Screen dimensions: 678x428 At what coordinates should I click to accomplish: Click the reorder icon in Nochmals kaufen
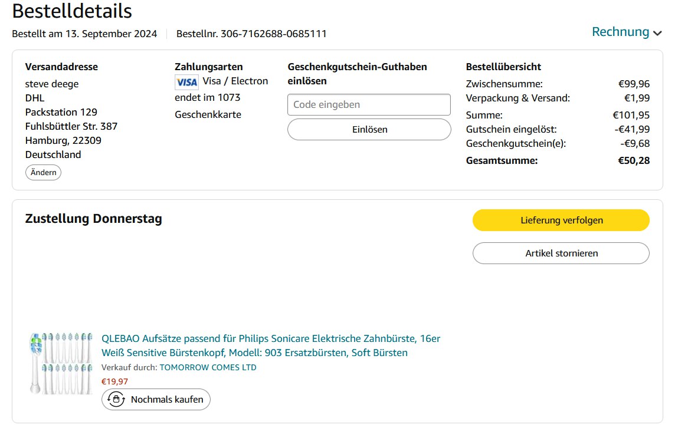(116, 399)
